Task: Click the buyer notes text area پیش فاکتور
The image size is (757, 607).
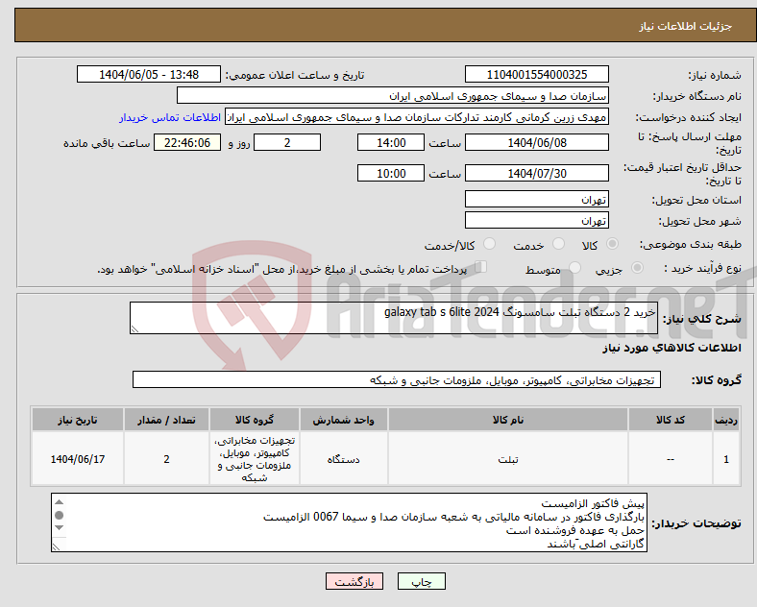Action: 349,522
